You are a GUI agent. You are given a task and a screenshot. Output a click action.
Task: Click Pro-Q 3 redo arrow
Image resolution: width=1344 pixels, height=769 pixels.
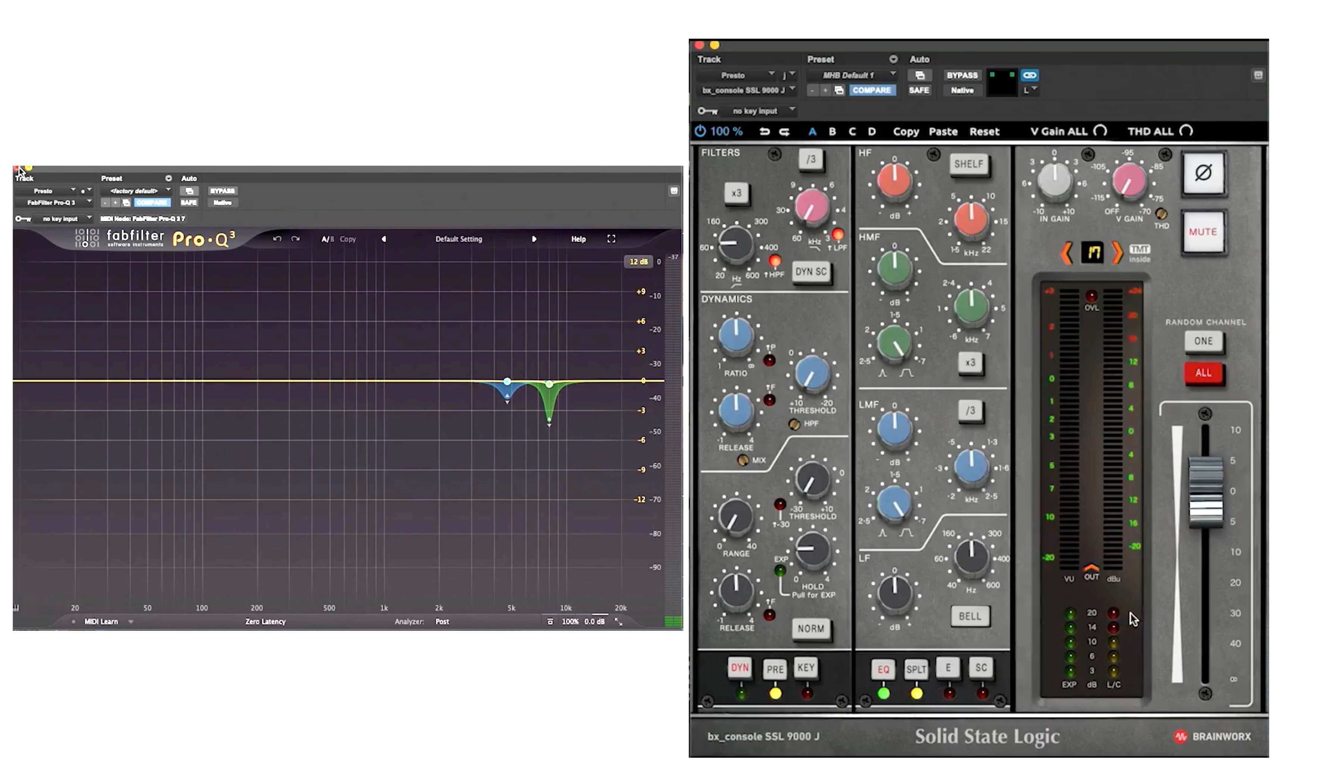[295, 239]
